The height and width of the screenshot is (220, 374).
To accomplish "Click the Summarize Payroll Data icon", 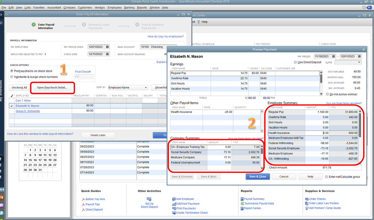I will click(242, 204).
